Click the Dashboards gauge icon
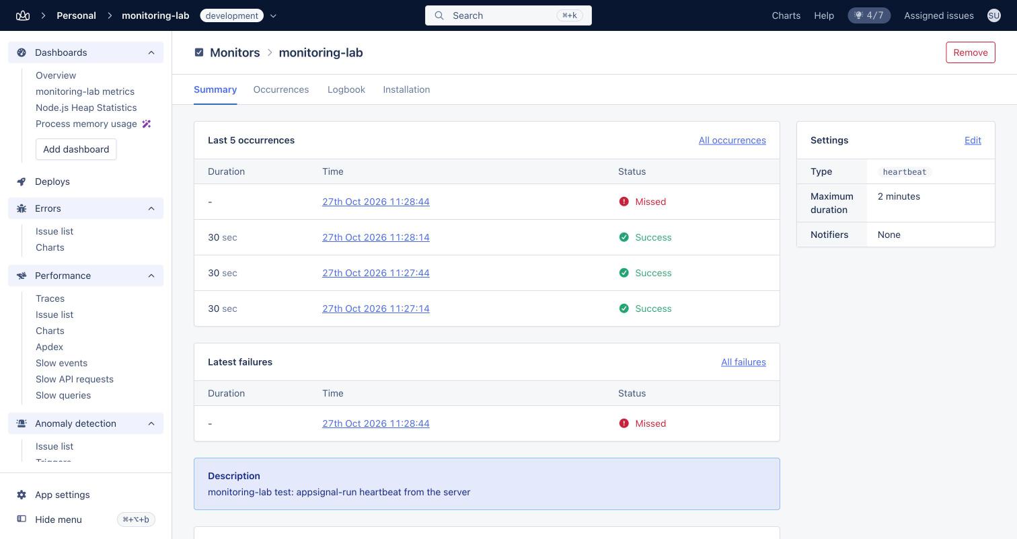The height and width of the screenshot is (539, 1017). pos(22,52)
